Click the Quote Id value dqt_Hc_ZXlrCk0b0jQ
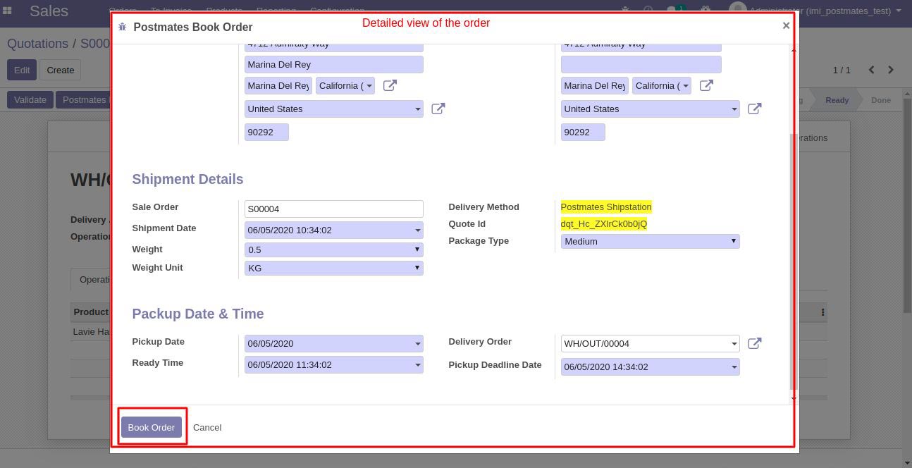912x468 pixels. 604,223
